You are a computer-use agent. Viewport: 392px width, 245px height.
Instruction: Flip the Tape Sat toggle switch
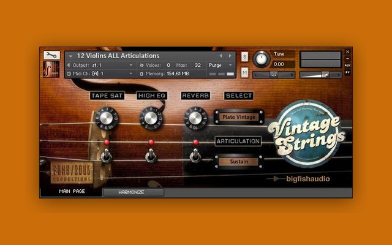click(107, 155)
